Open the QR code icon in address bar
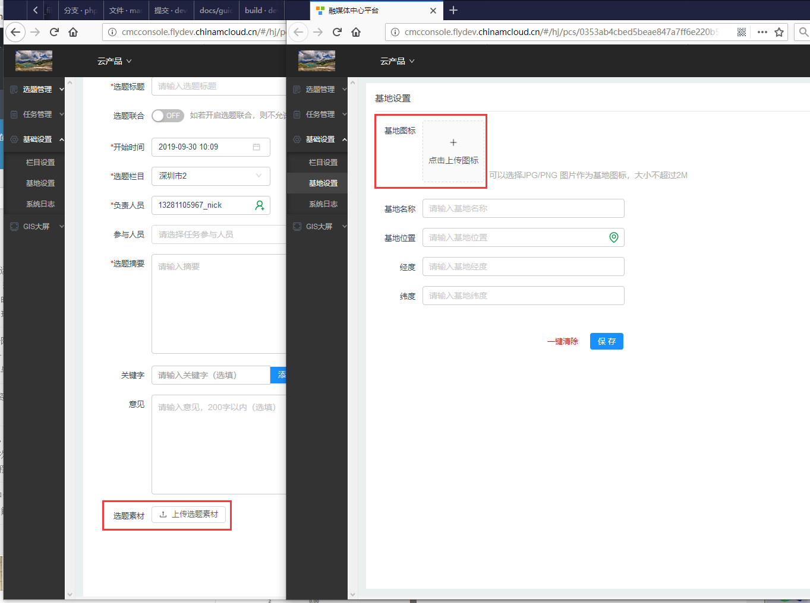This screenshot has width=810, height=603. [742, 32]
